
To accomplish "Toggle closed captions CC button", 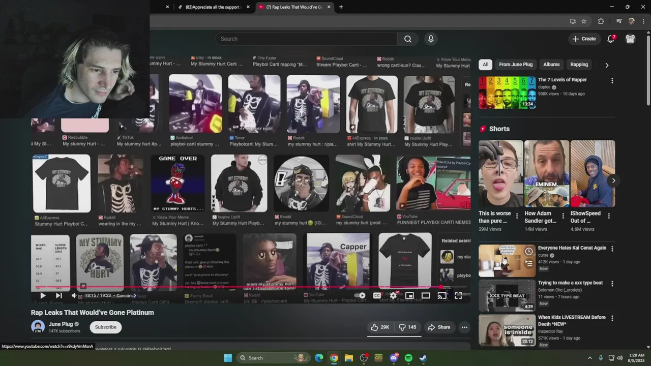I will (x=377, y=295).
